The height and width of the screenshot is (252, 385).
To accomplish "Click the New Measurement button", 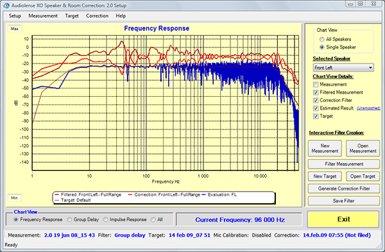I will click(x=325, y=149).
